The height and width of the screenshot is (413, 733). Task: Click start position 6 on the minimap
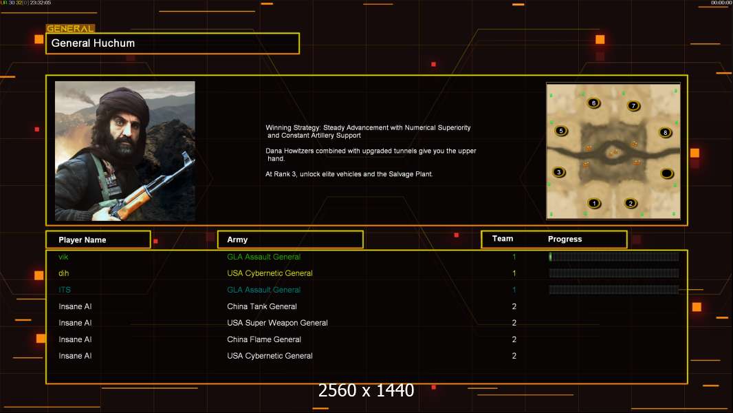(x=593, y=103)
